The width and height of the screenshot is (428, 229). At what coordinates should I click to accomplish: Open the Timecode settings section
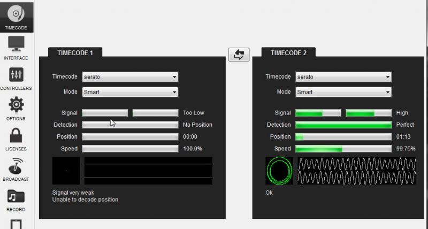point(17,17)
